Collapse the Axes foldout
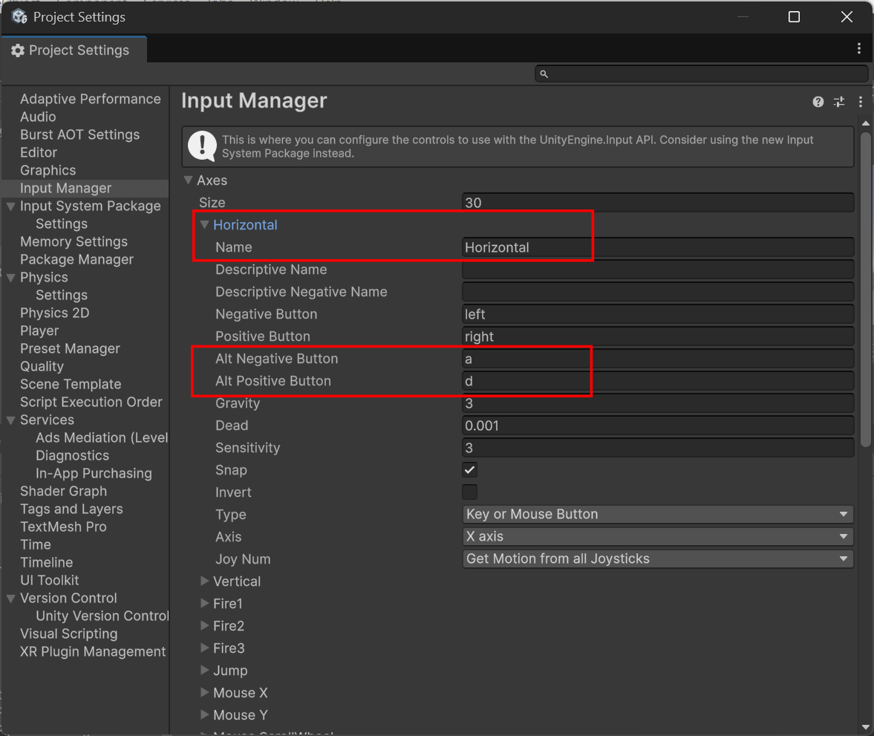 (x=189, y=180)
